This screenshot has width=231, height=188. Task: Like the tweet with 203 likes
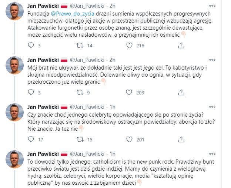pyautogui.click(x=130, y=93)
